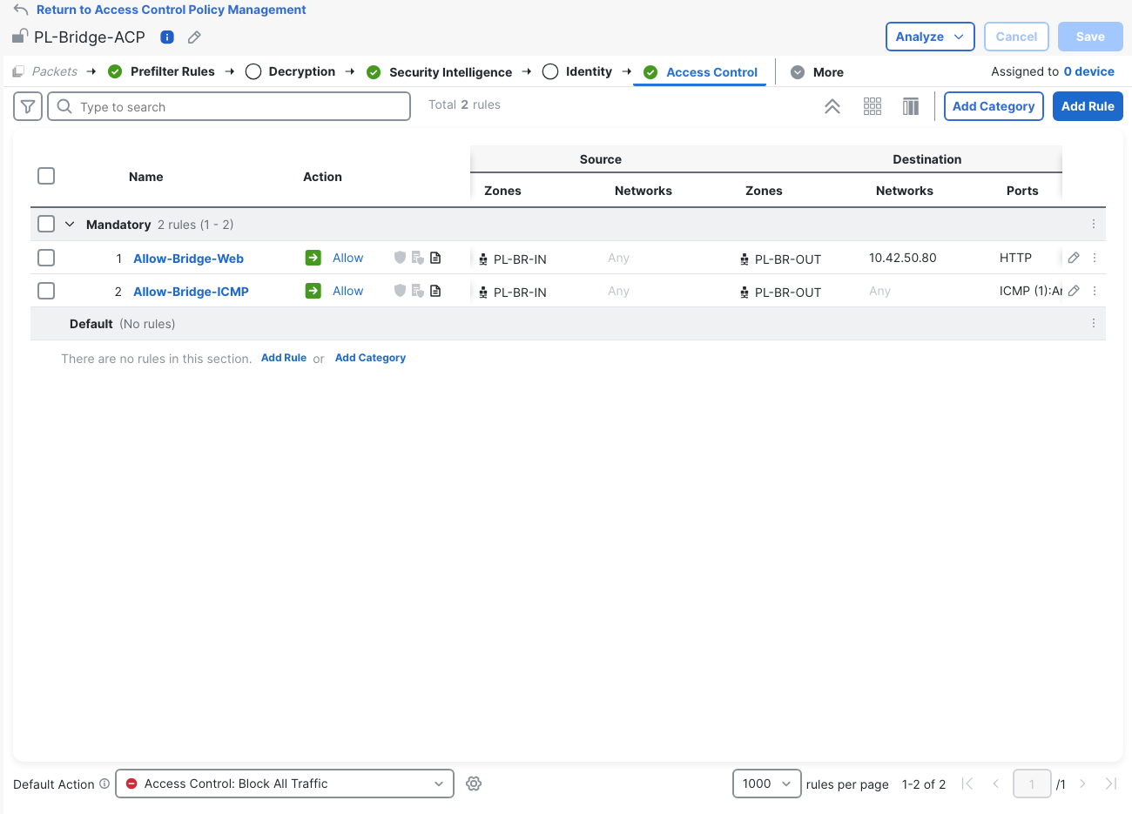The image size is (1132, 814).
Task: Open default action settings gear icon
Action: (x=474, y=784)
